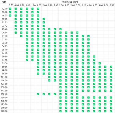Click the 229.00 OD row label
115x113 pixels.
[x=4, y=111]
